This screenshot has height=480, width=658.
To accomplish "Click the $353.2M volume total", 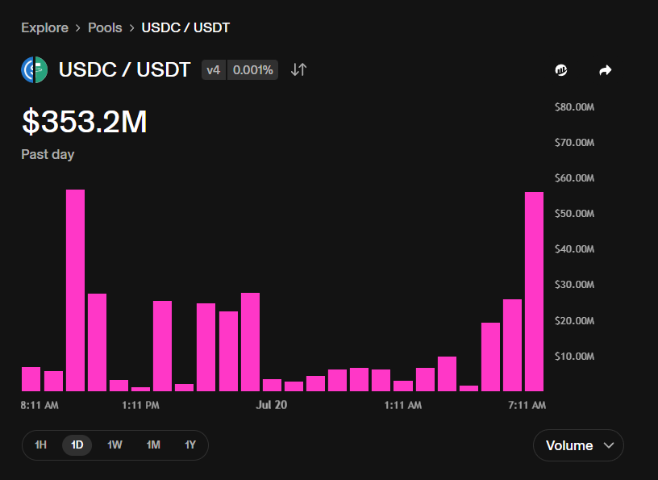I will (85, 122).
